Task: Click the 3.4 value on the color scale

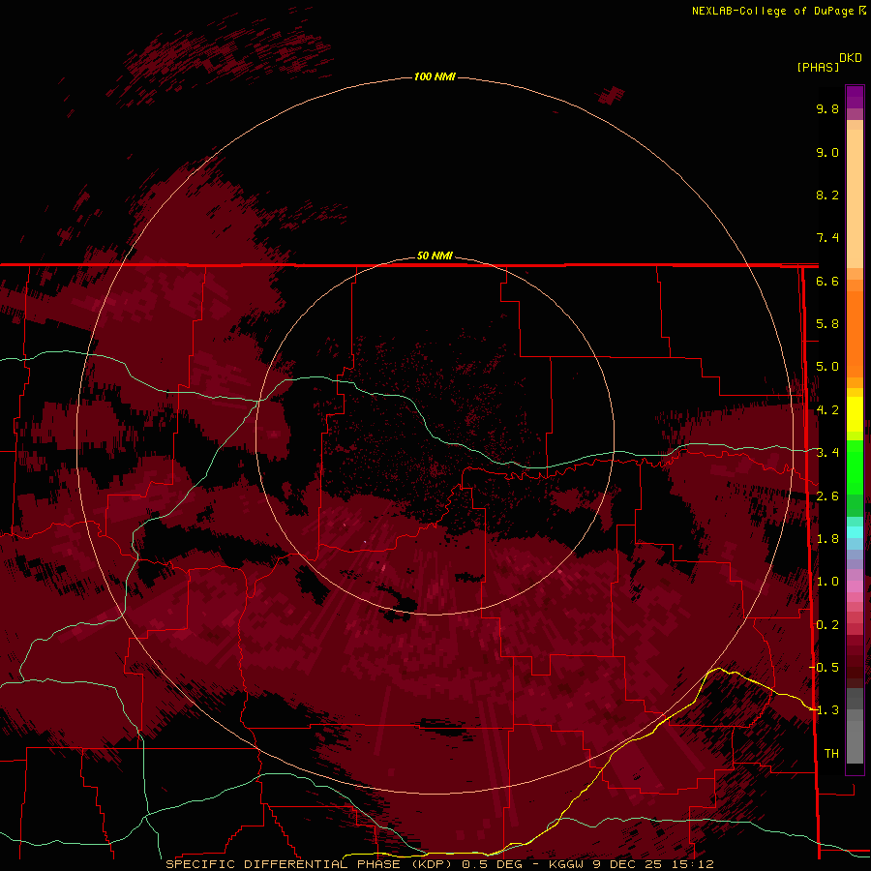Action: 827,453
